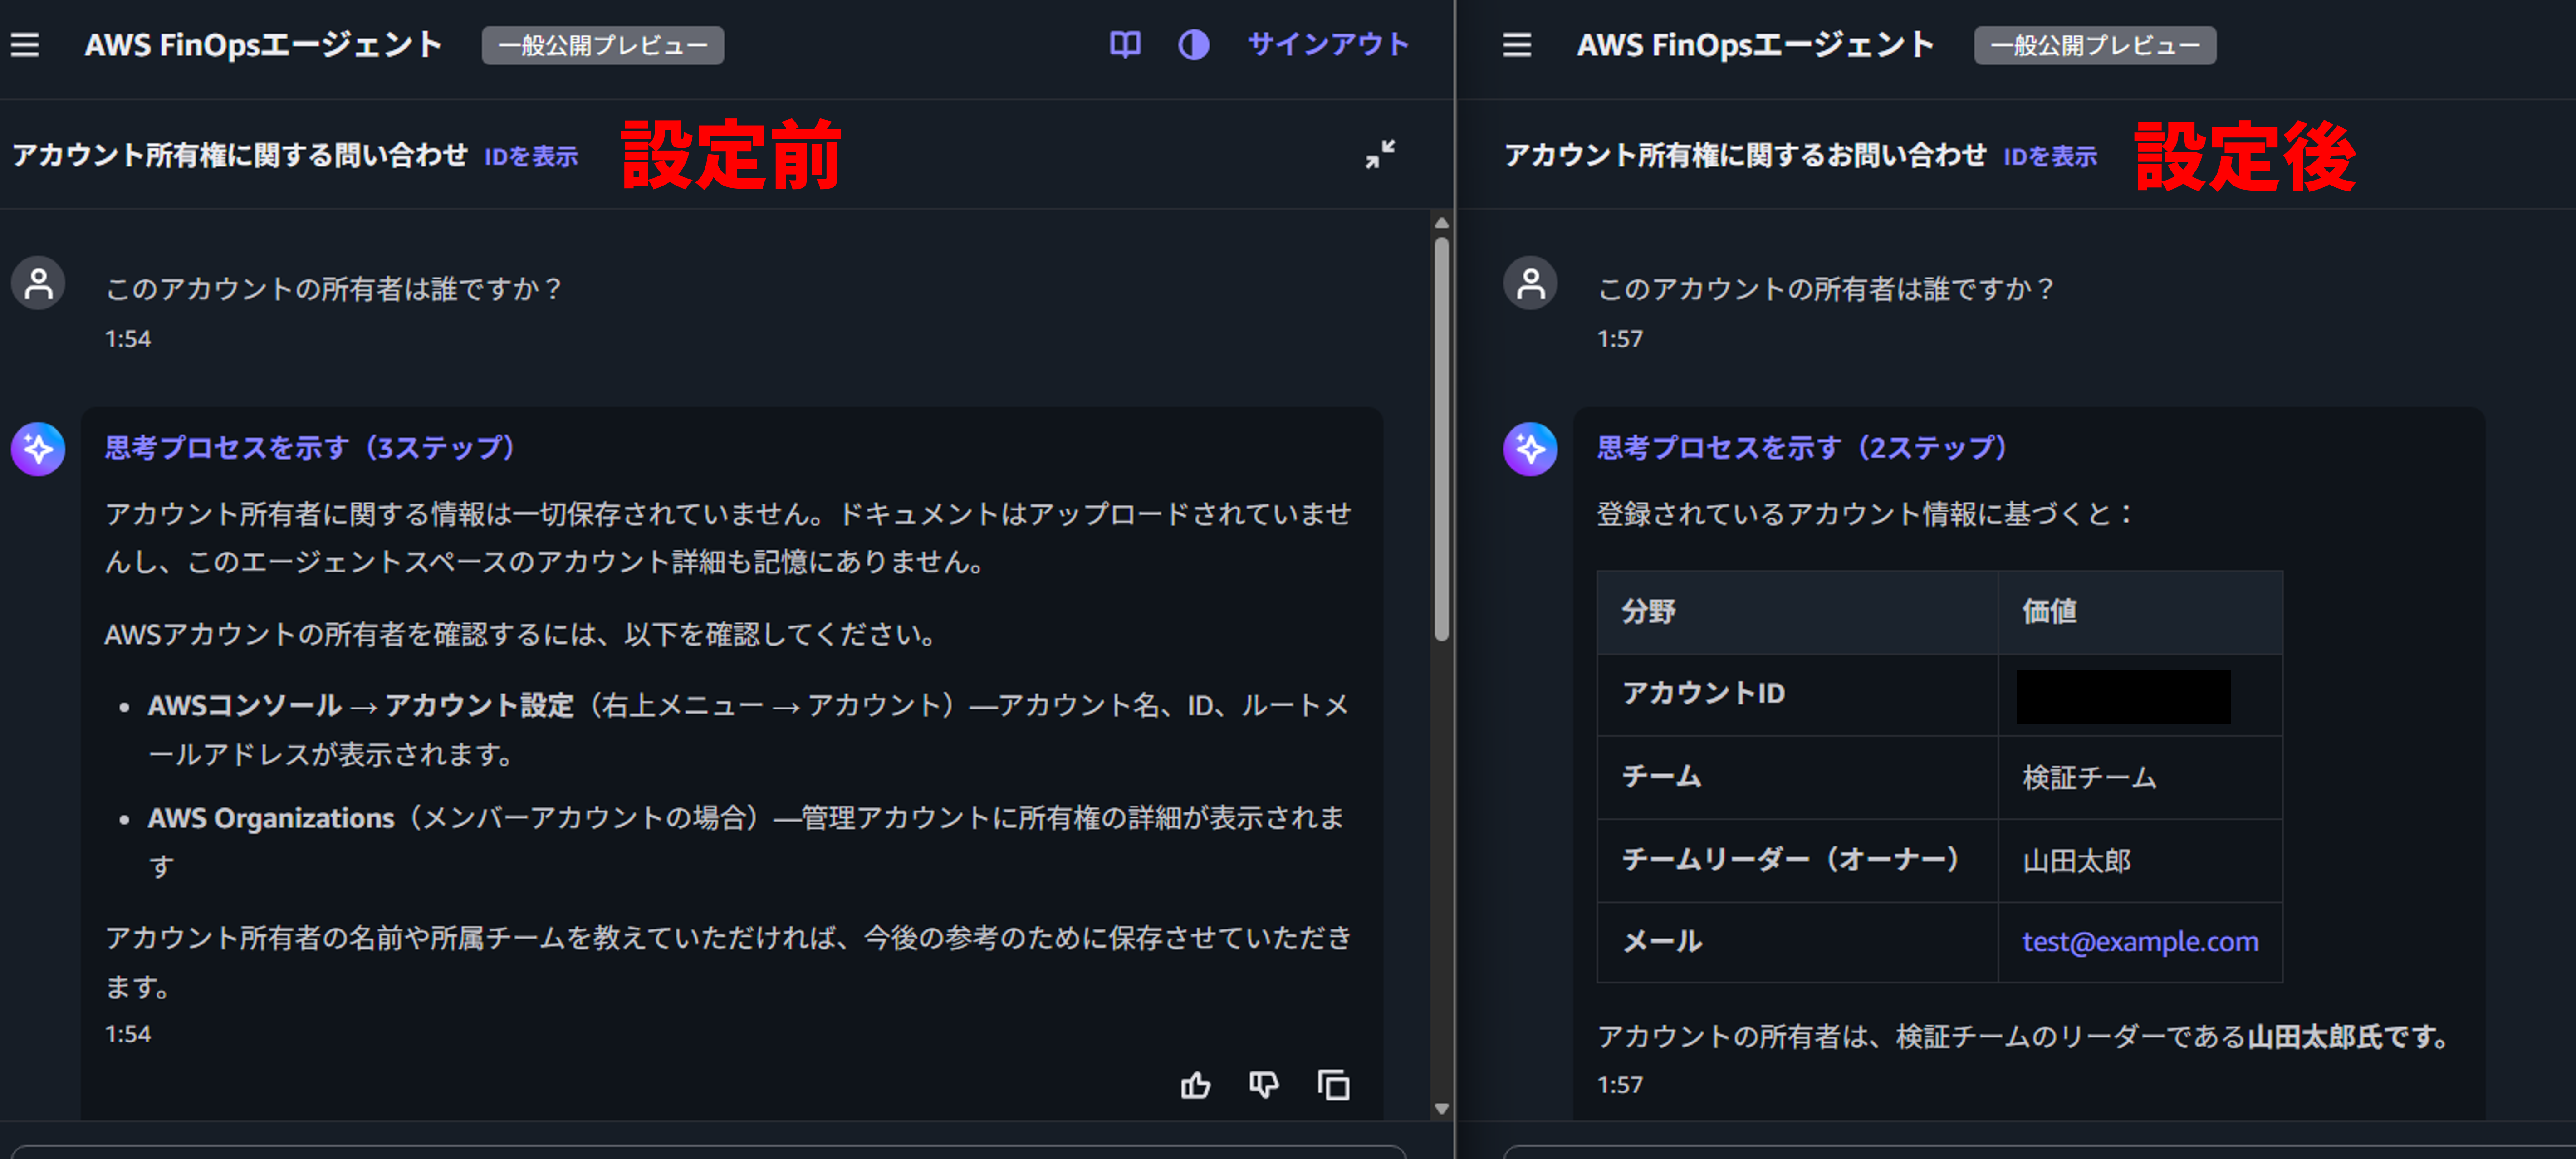Click 登録されているアカウント情報に基づくと： text
This screenshot has width=2576, height=1159.
pos(1866,514)
